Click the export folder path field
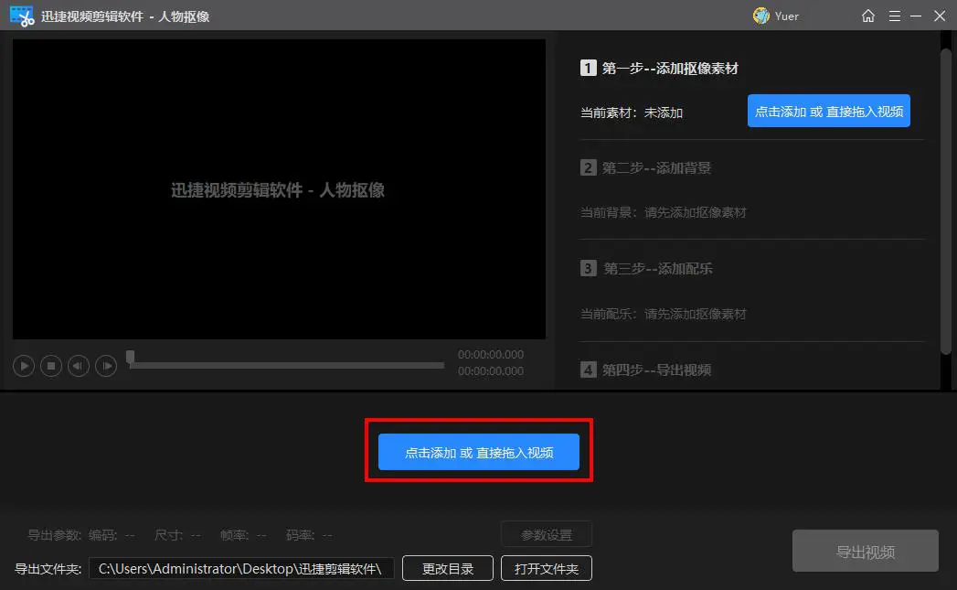957x590 pixels. [x=241, y=569]
